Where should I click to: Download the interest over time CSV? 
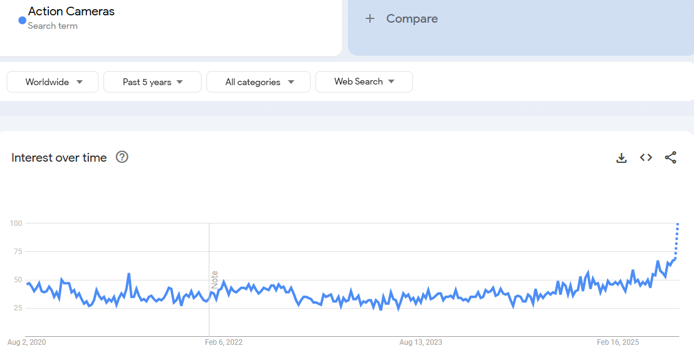[x=621, y=158]
